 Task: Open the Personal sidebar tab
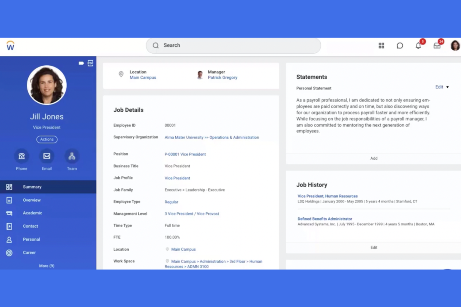pyautogui.click(x=48, y=239)
